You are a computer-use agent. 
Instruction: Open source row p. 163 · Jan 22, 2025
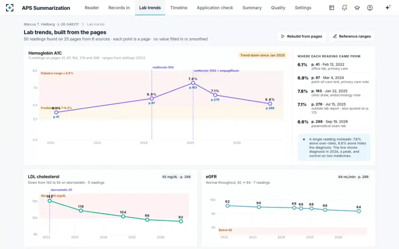click(x=333, y=93)
